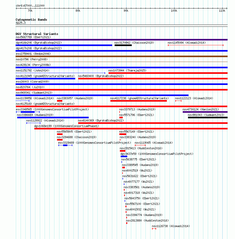
Task: Click nsv5565805 (Ebert2021) label
Action: point(74,132)
